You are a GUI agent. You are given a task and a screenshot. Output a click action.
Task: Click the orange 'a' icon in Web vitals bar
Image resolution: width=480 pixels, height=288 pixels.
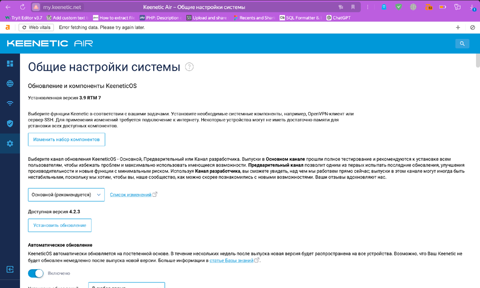(8, 28)
